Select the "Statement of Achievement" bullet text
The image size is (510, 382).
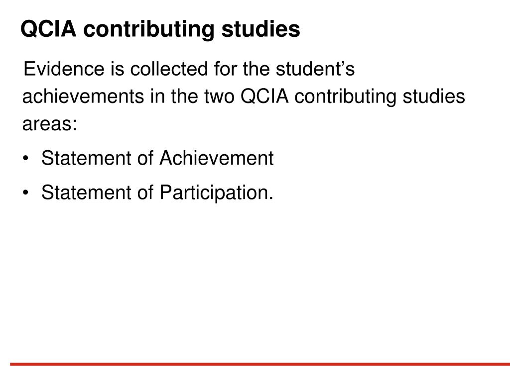(157, 158)
